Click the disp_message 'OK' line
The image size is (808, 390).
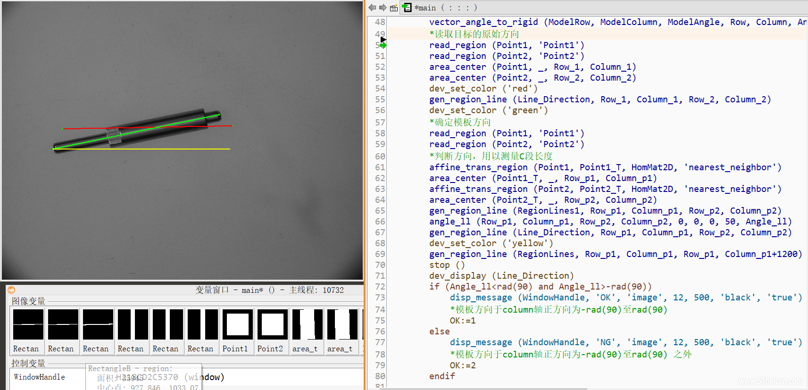click(x=626, y=298)
